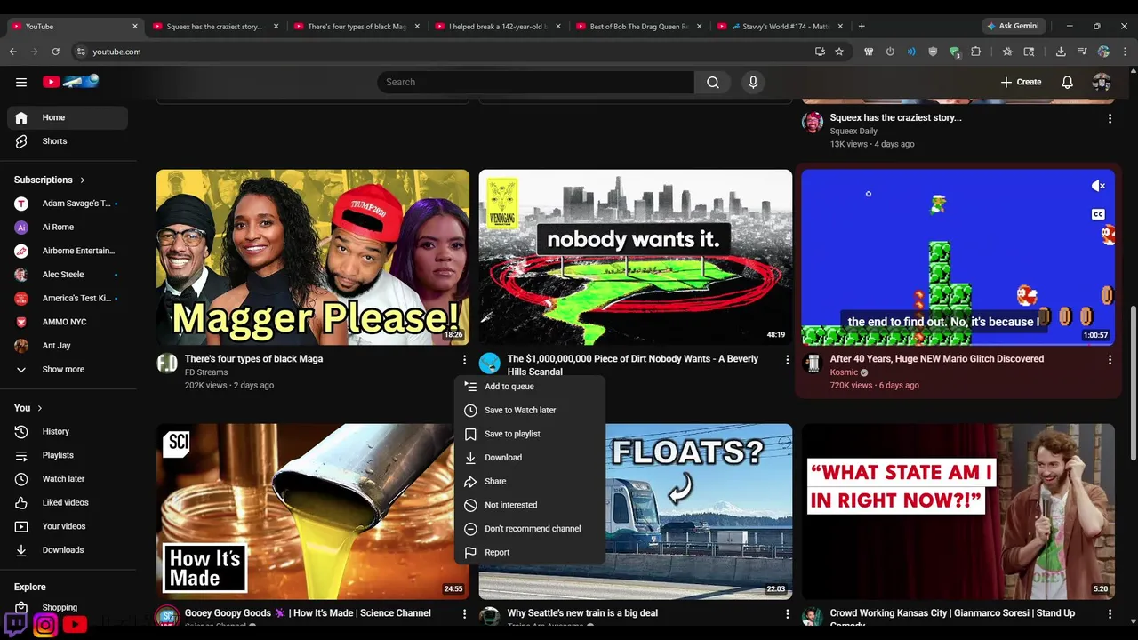Screen dimensions: 1138x640
Task: Open Your videos in the sidebar
Action: pyautogui.click(x=68, y=526)
